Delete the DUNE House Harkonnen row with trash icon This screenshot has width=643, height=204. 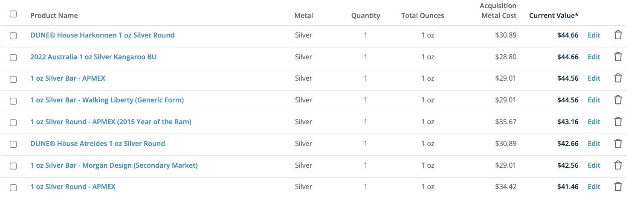618,35
